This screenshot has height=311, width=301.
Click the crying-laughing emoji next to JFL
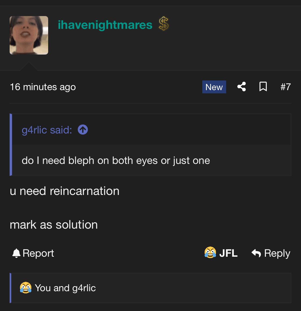pyautogui.click(x=210, y=252)
